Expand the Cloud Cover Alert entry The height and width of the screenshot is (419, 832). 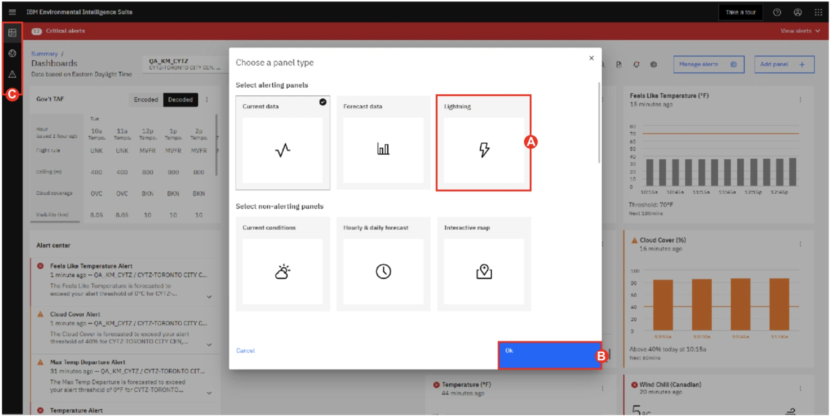pos(209,345)
